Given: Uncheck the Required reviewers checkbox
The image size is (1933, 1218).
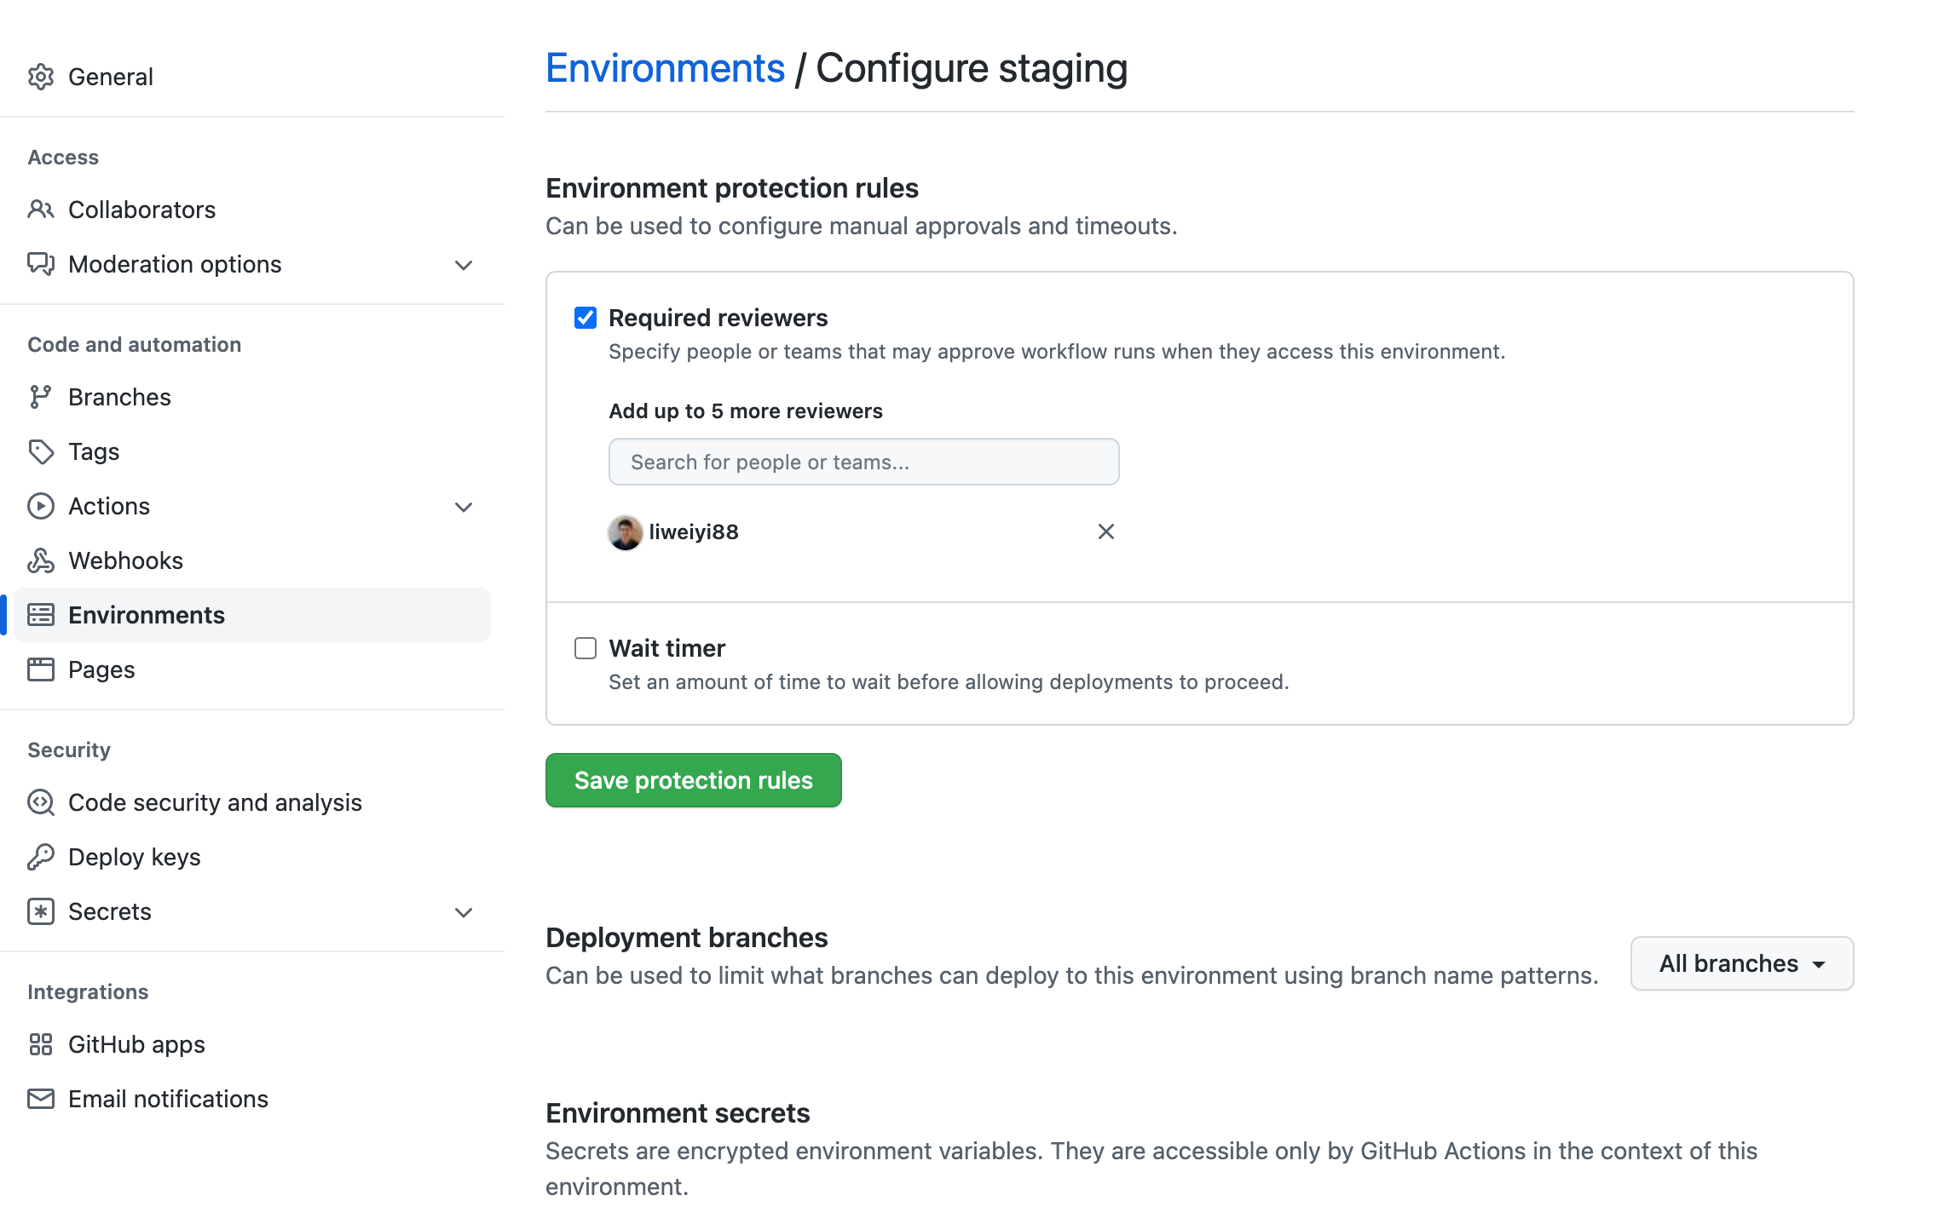Looking at the screenshot, I should point(586,318).
